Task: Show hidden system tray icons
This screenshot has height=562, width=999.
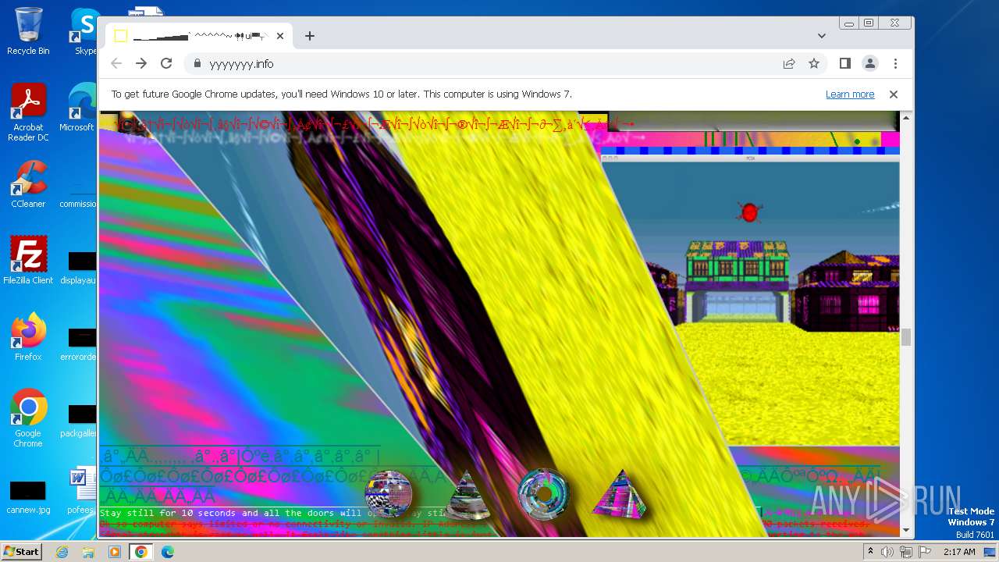Action: 870,552
